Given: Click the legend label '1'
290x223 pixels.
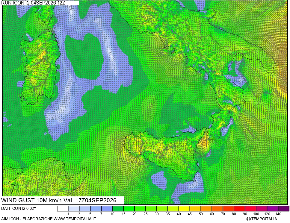Looking at the screenshot, I should pyautogui.click(x=68, y=214).
